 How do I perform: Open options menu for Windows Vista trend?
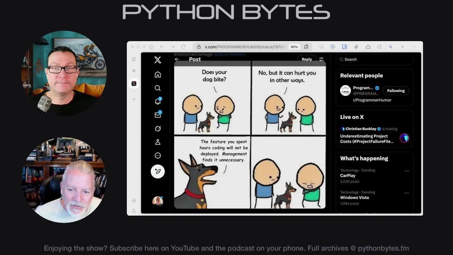(407, 193)
